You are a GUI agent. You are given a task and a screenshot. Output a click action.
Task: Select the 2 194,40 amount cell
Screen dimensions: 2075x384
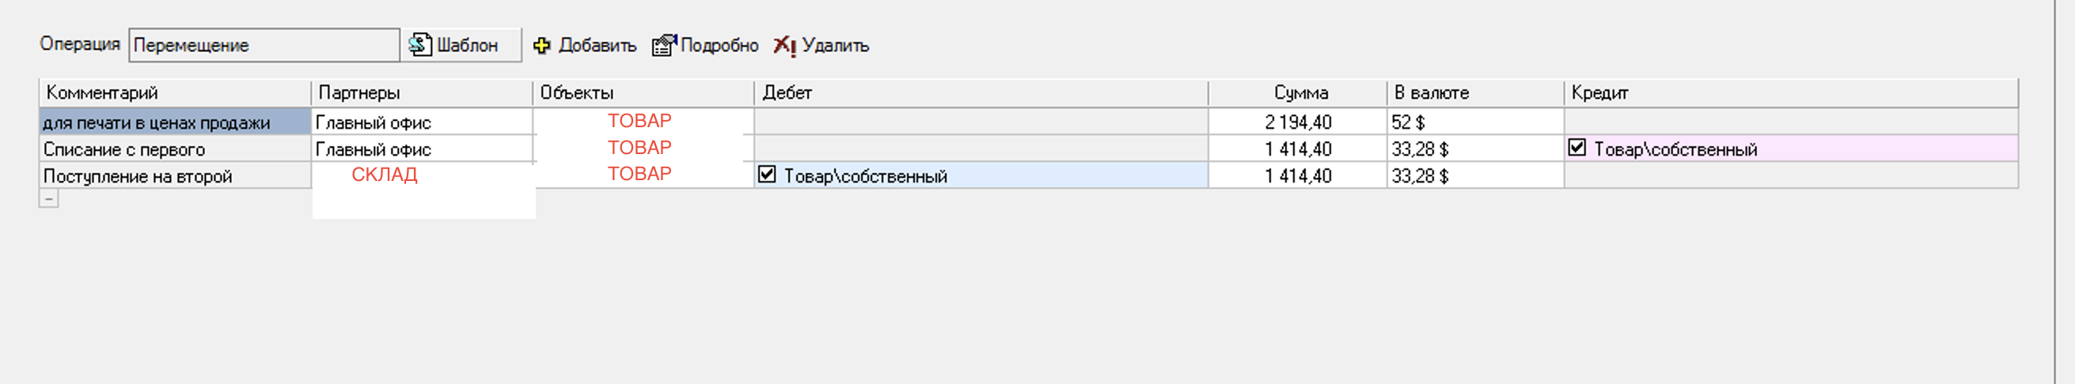coord(1297,122)
